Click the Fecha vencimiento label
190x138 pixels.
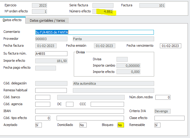pos(140,45)
